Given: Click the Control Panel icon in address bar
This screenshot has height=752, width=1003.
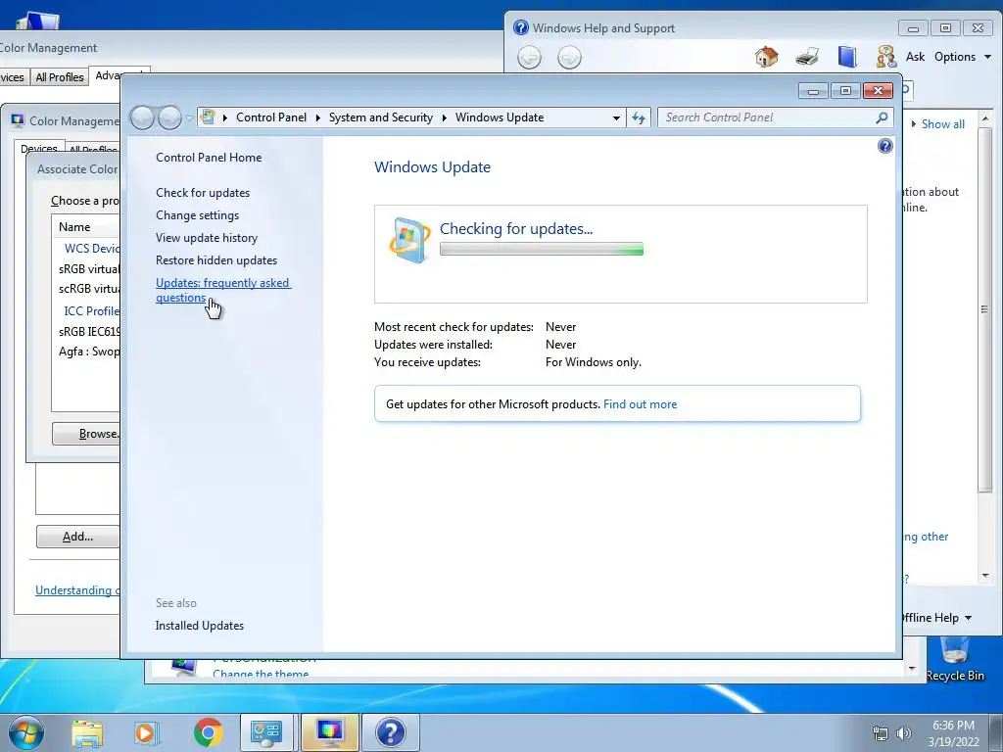Looking at the screenshot, I should (x=208, y=117).
